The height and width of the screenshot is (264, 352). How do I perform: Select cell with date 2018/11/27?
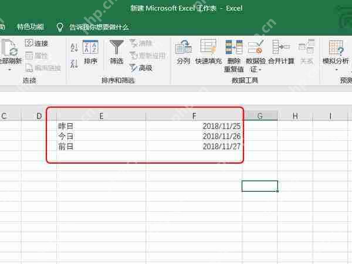pos(194,146)
